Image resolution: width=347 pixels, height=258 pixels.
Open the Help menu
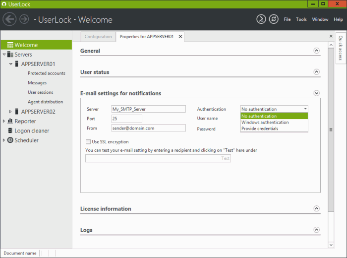[338, 19]
